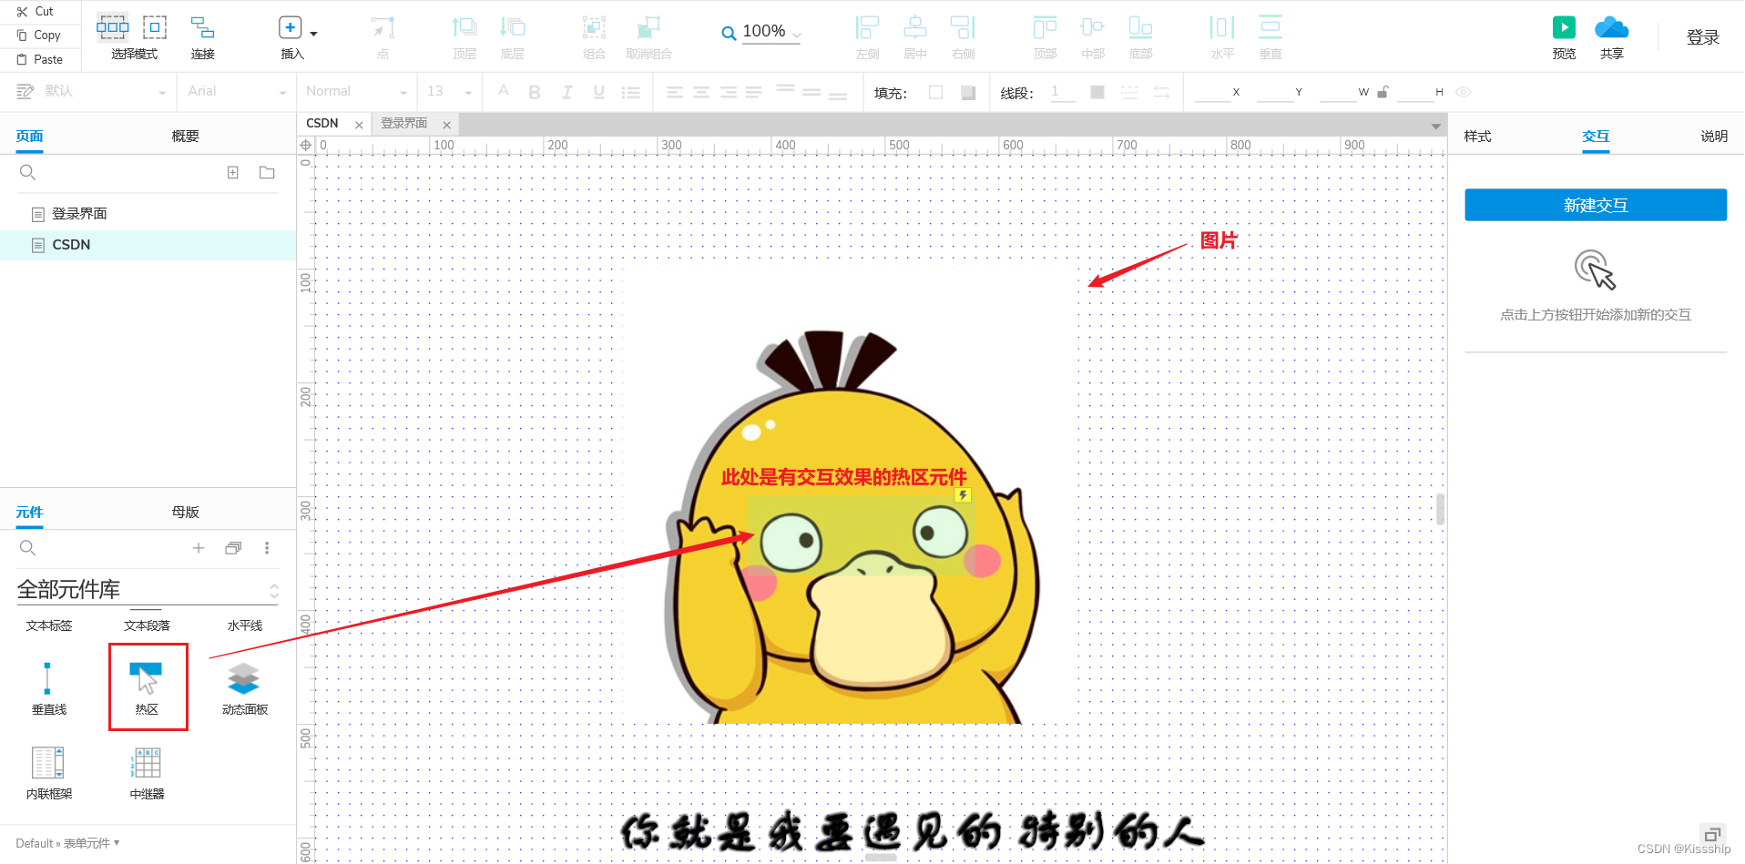The height and width of the screenshot is (864, 1745).
Task: Click the 水平 distribute horizontally icon
Action: tap(1222, 27)
